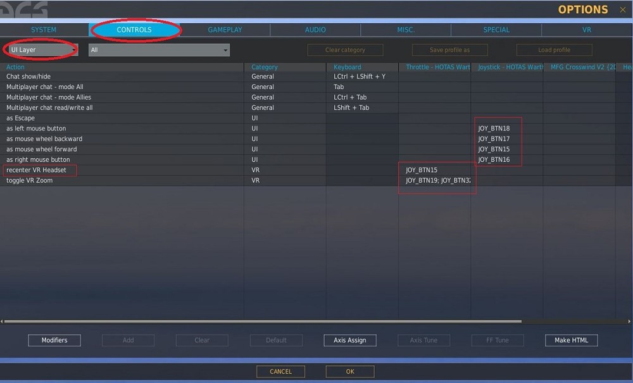Image resolution: width=633 pixels, height=383 pixels.
Task: Click JOY_BTN15 in the Joystick column
Action: click(x=507, y=149)
